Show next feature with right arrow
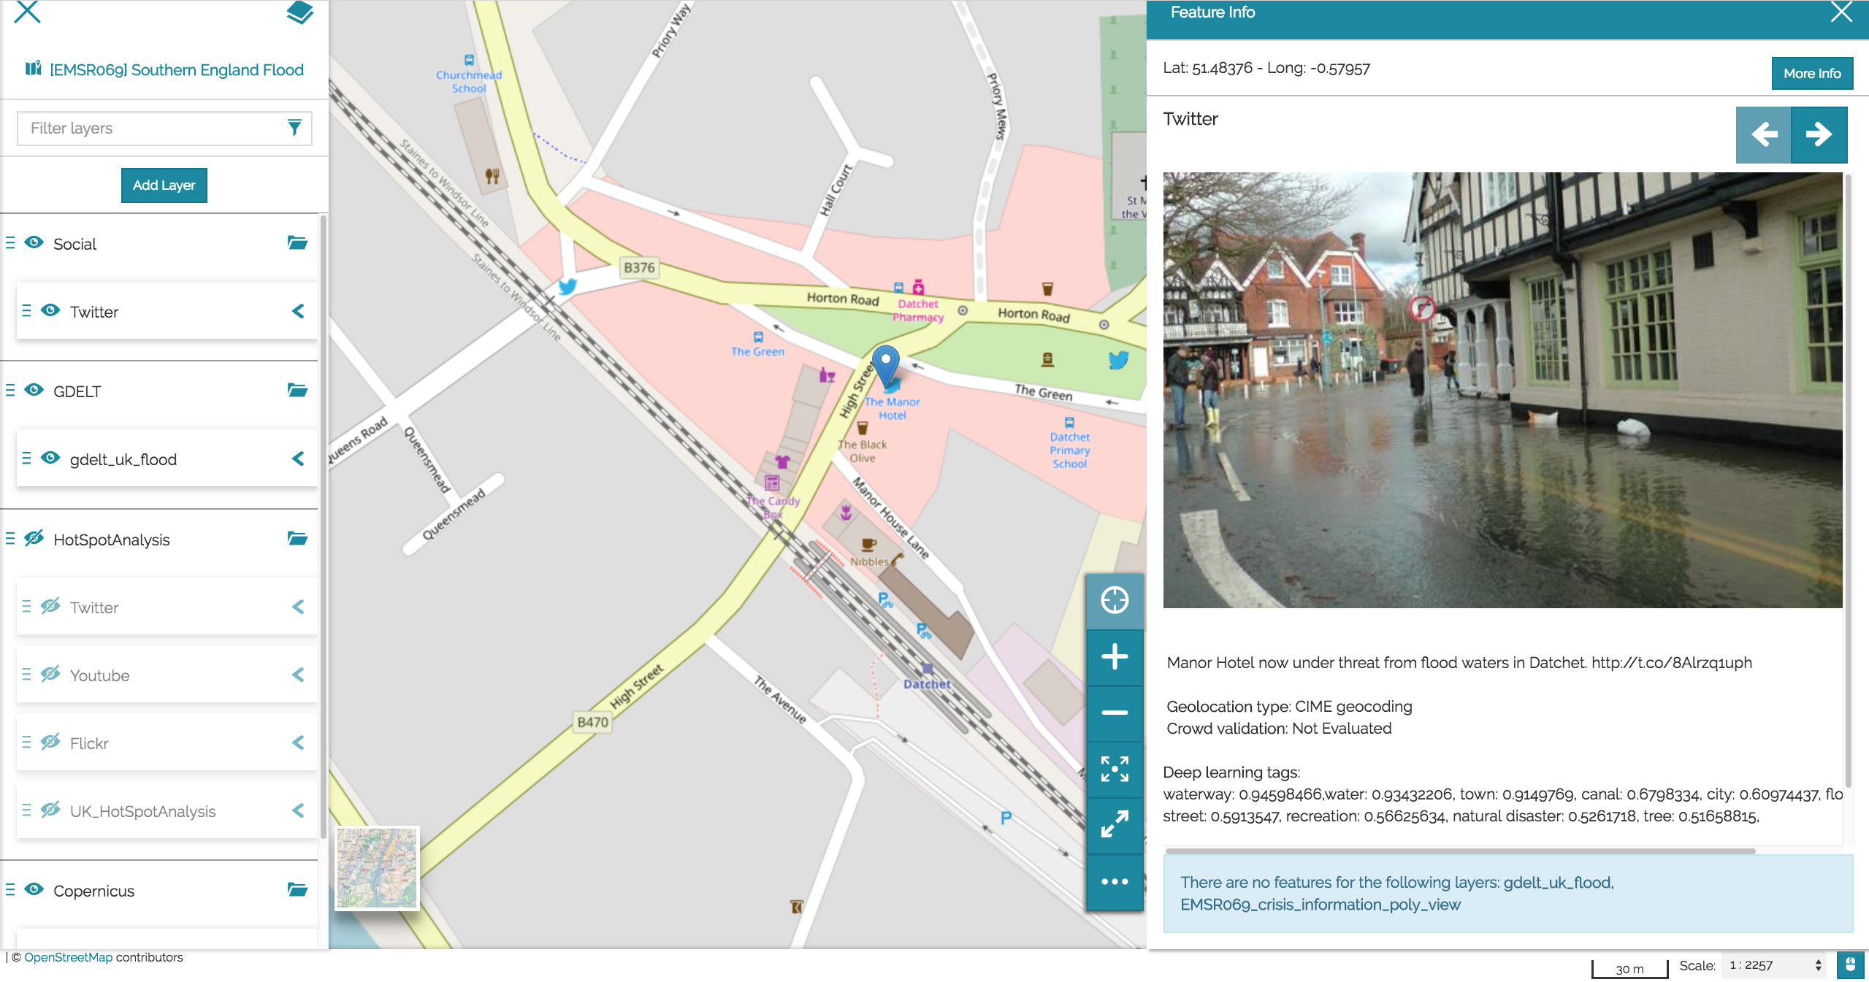This screenshot has width=1869, height=982. [1819, 134]
